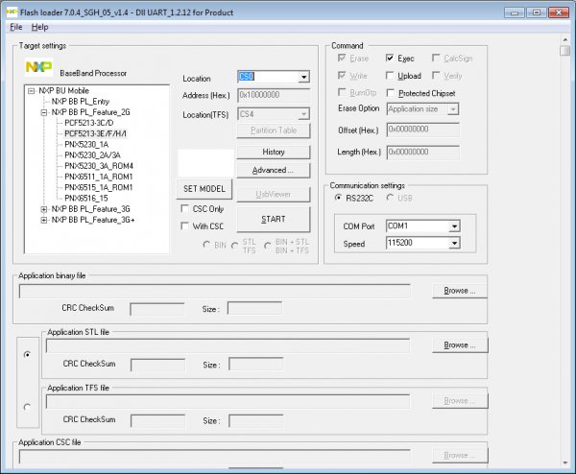
Task: Click the Partition Table button
Action: (x=274, y=130)
